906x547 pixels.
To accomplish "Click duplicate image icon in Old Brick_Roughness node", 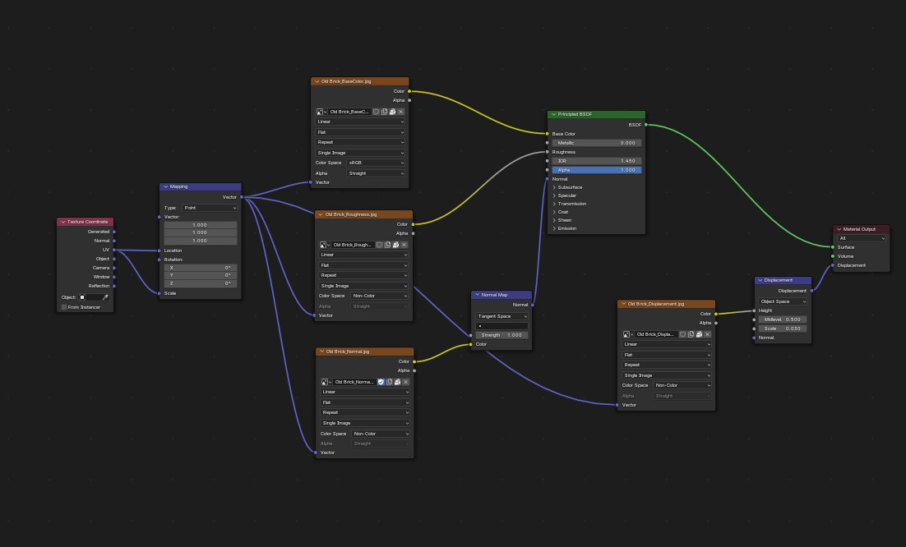I will [x=388, y=246].
